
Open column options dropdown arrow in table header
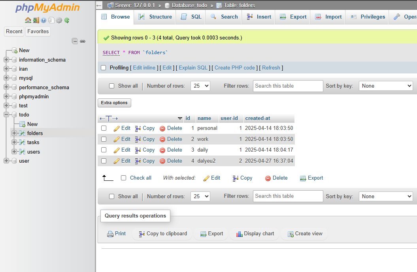click(180, 118)
